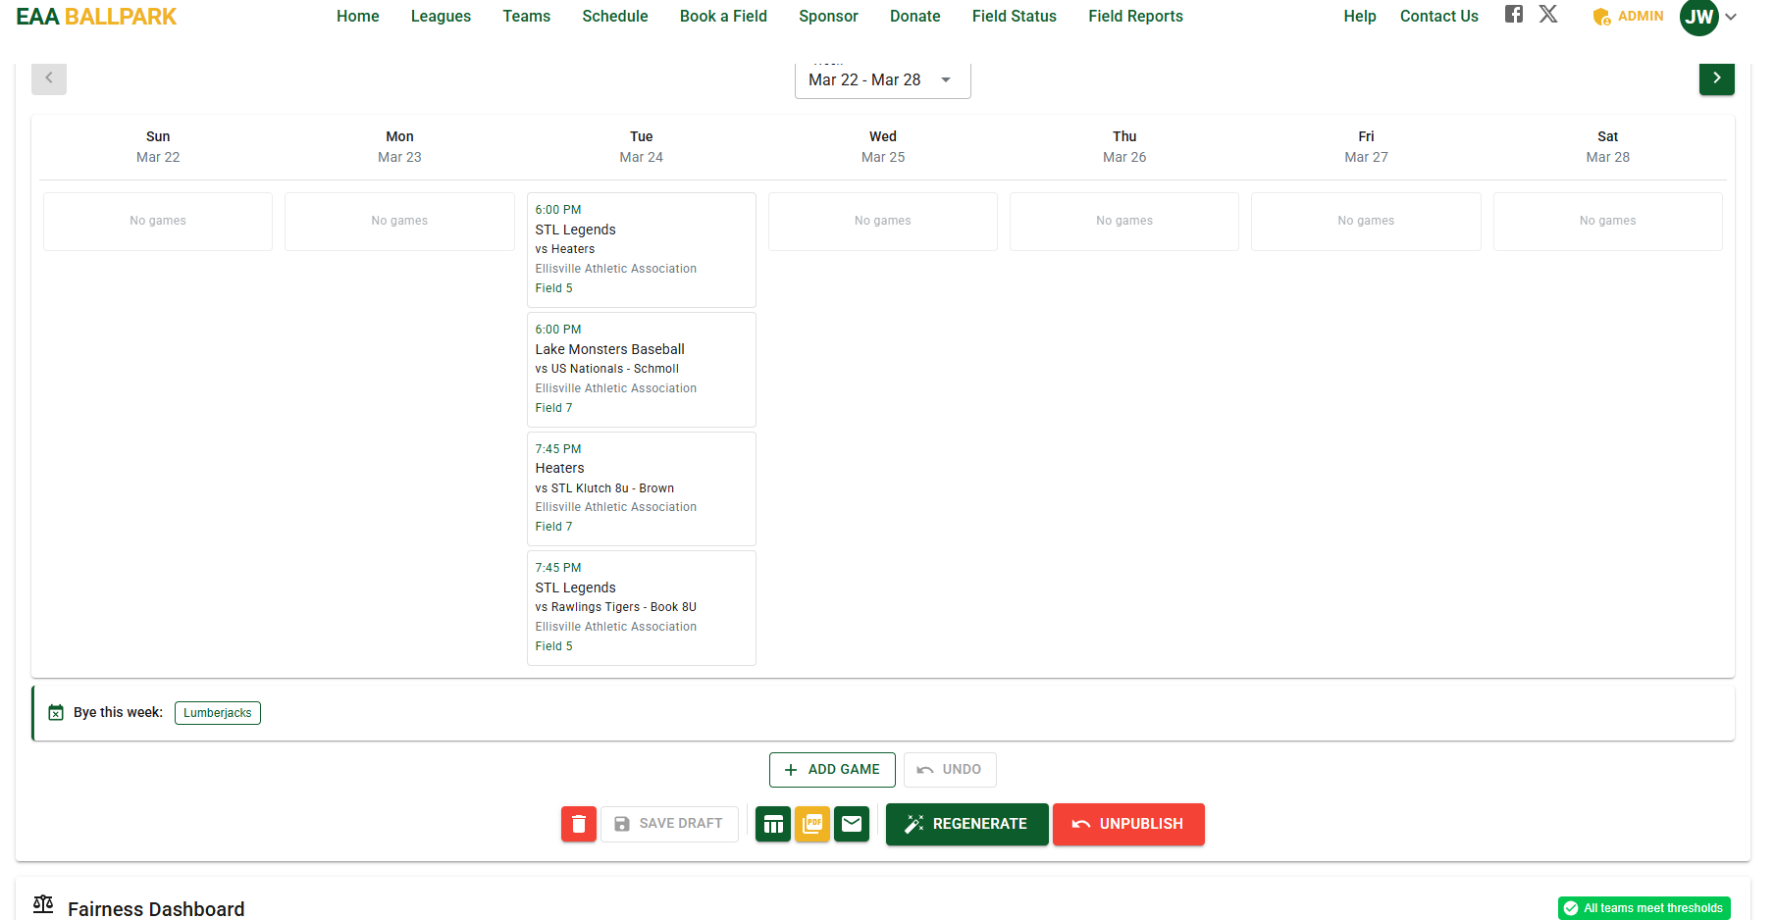Select the Lumberjacks bye week chip
The width and height of the screenshot is (1774, 920).
[x=218, y=713]
